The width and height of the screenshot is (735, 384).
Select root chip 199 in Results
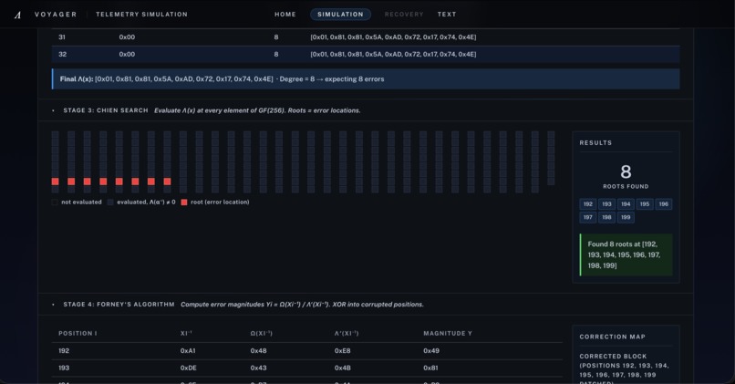point(626,218)
